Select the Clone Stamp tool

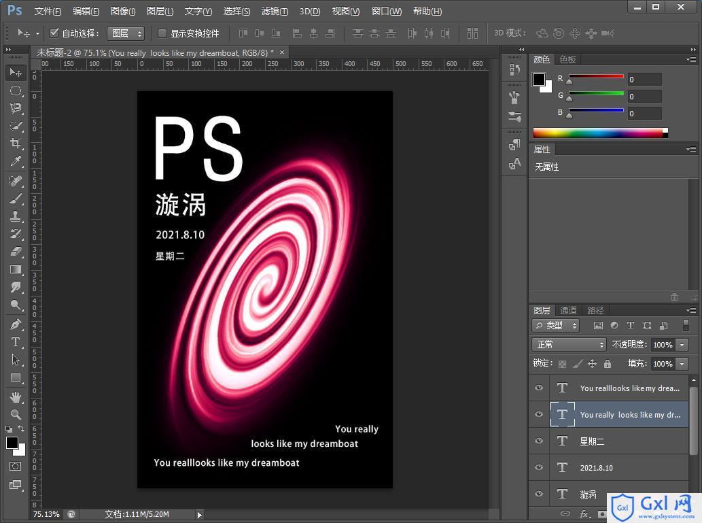point(16,216)
